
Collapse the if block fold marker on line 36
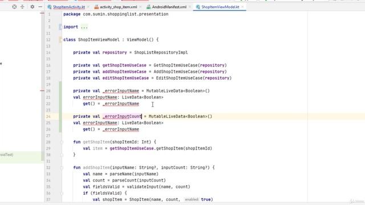coord(62,193)
